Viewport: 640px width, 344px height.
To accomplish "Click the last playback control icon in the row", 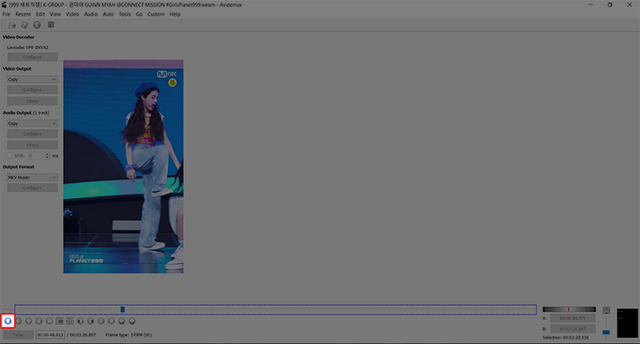I will click(132, 321).
